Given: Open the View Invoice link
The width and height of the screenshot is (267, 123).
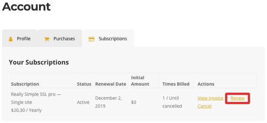Looking at the screenshot, I should 210,98.
